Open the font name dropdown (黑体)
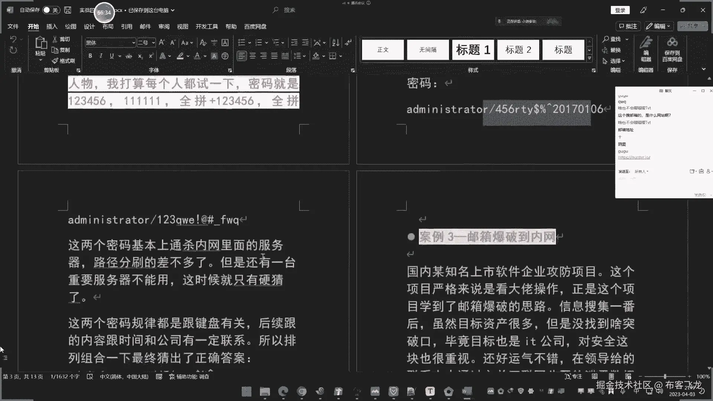713x401 pixels. tap(133, 43)
